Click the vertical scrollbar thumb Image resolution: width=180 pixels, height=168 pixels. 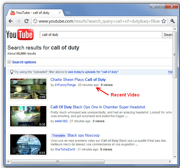pos(175,55)
